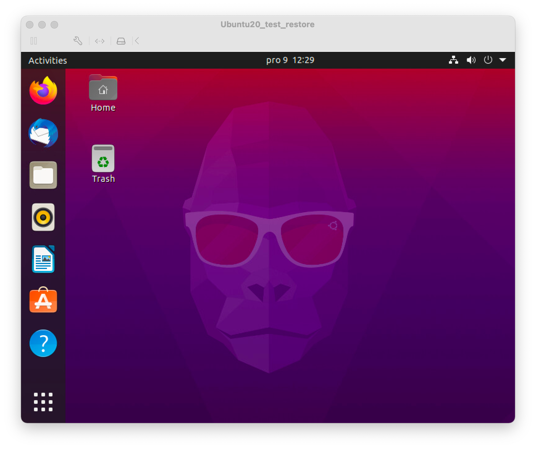
Task: Open the Activities overview
Action: coord(48,60)
